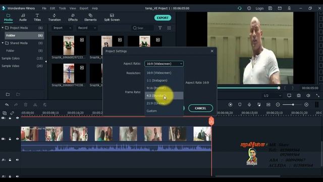Open the Effects tab
323x182 pixels.
pos(73,18)
